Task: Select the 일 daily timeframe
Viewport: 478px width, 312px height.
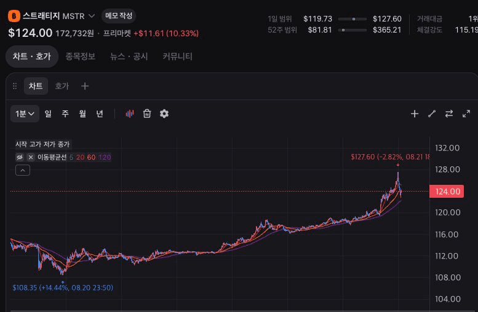Action: coord(48,114)
